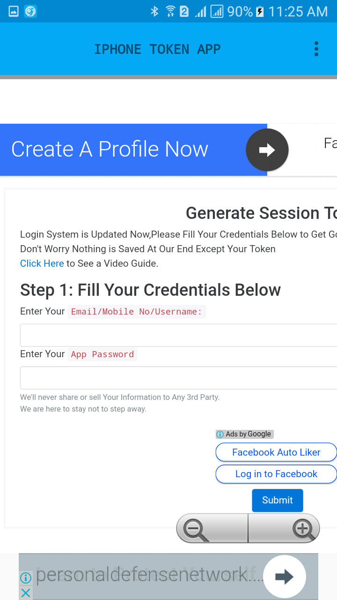337x600 pixels.
Task: Click the Log in to Facebook button
Action: (276, 474)
